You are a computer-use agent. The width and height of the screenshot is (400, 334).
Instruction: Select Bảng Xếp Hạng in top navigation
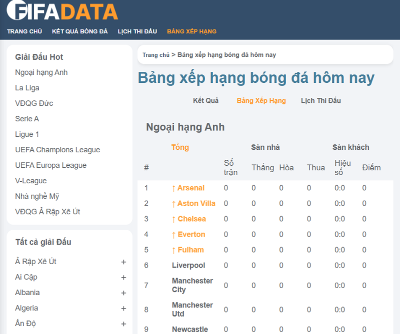(x=191, y=31)
